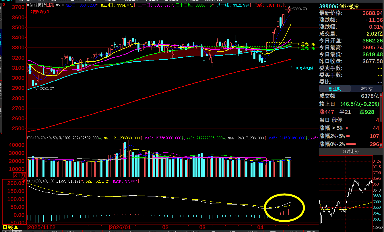Click the 分时走势 panel header
The height and width of the screenshot is (232, 384).
(350, 151)
